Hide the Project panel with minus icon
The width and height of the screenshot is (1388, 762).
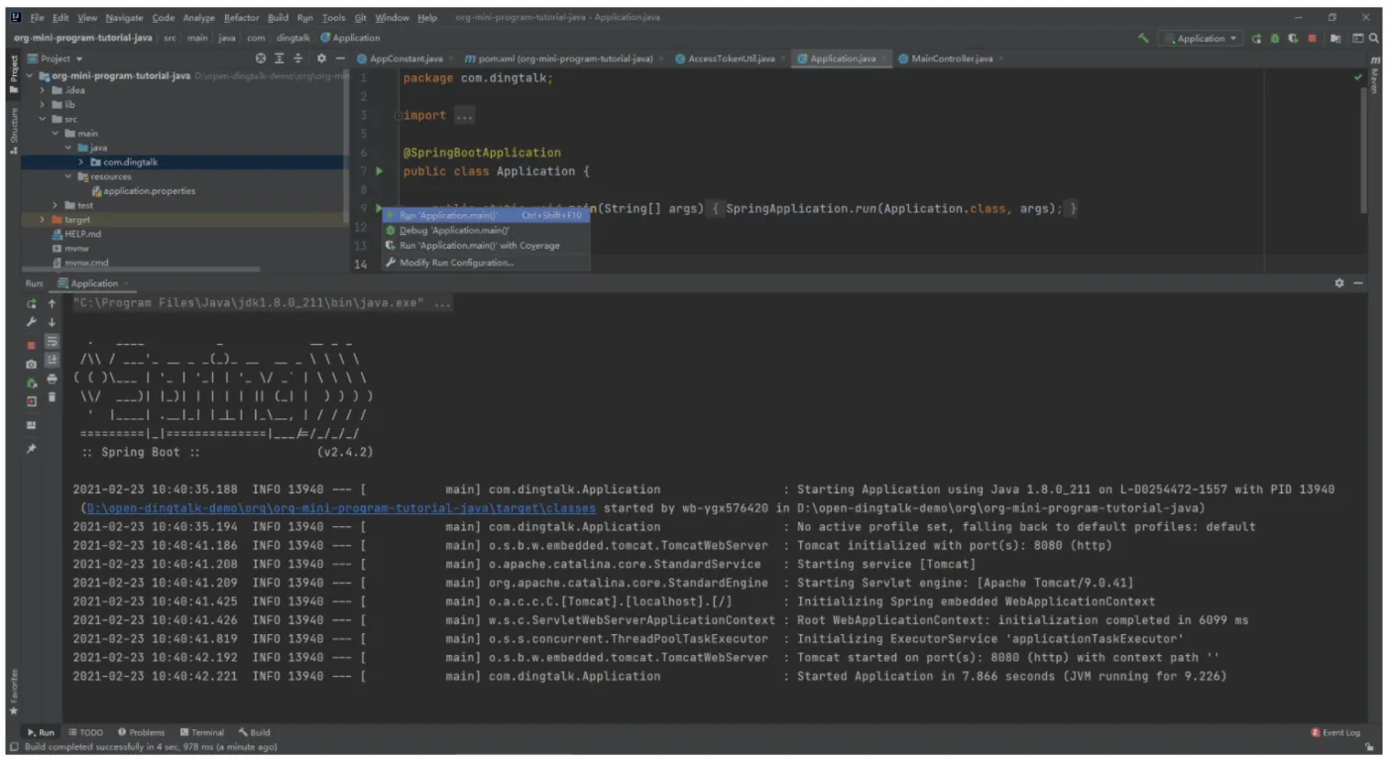click(x=340, y=58)
